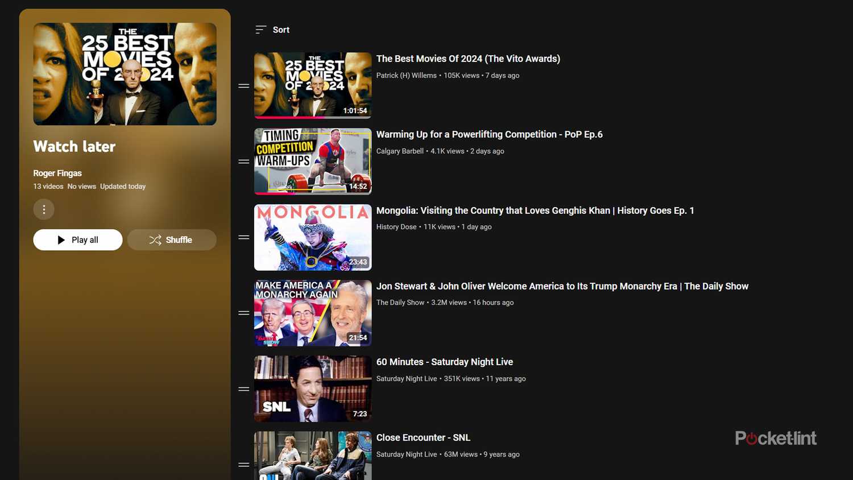Select the drag handle for the Daily Show video
Image resolution: width=853 pixels, height=480 pixels.
[243, 313]
